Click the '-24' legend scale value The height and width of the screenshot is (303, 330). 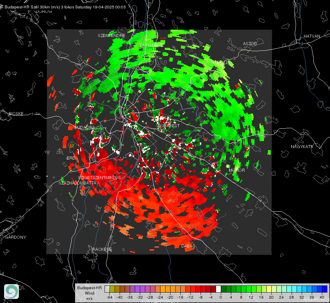click(160, 297)
